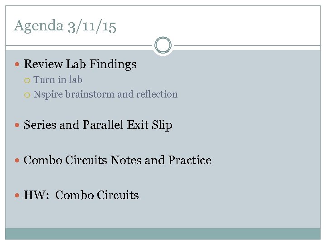Click the word "Nspire" in the second sub-item
326x245 pixels.
click(48, 94)
